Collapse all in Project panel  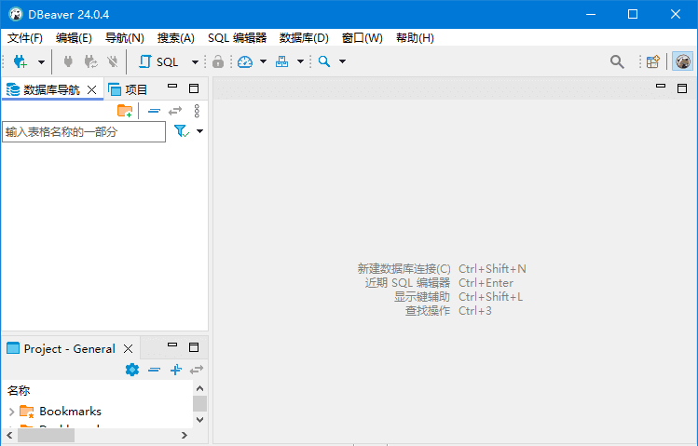pyautogui.click(x=154, y=370)
